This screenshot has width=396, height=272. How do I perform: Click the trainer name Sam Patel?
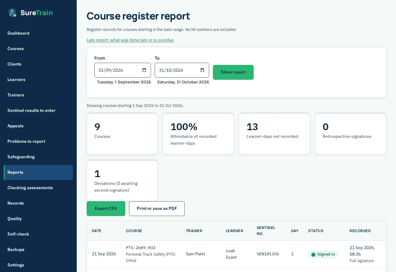point(196,254)
